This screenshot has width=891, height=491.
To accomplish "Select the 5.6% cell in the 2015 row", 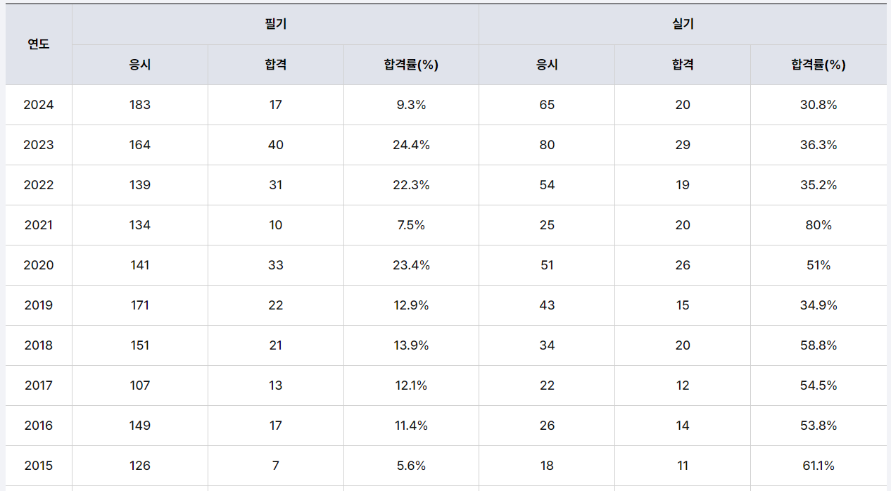I will coord(411,466).
